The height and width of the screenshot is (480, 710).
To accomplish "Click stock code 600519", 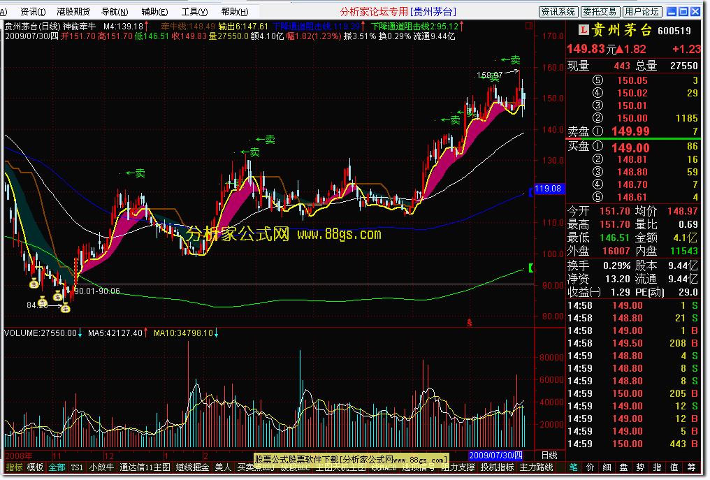I will click(x=674, y=31).
